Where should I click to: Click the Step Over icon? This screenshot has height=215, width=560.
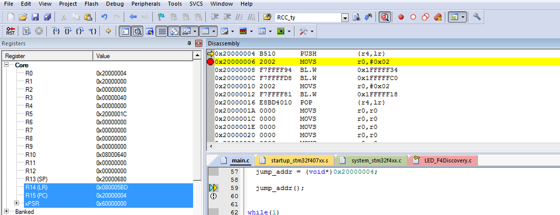[x=68, y=31]
